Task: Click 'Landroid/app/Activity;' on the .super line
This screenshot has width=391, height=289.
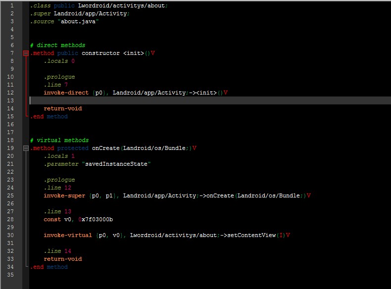Action: (92, 13)
